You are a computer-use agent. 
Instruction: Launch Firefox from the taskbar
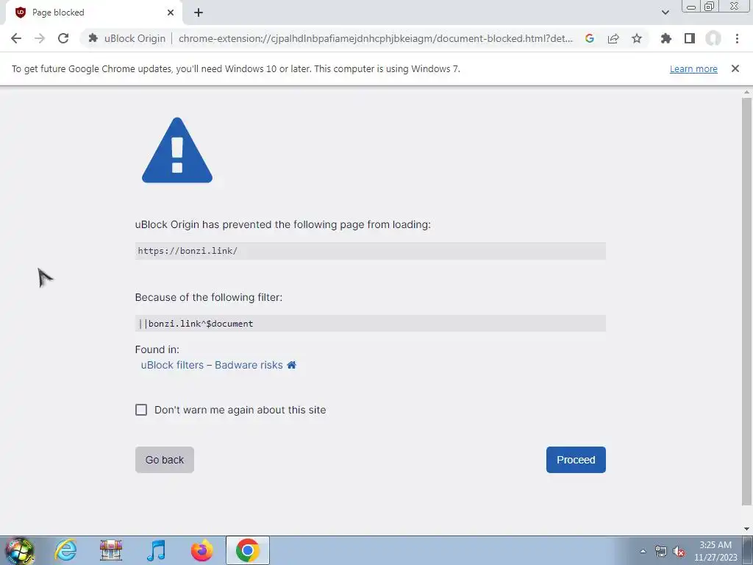[201, 550]
